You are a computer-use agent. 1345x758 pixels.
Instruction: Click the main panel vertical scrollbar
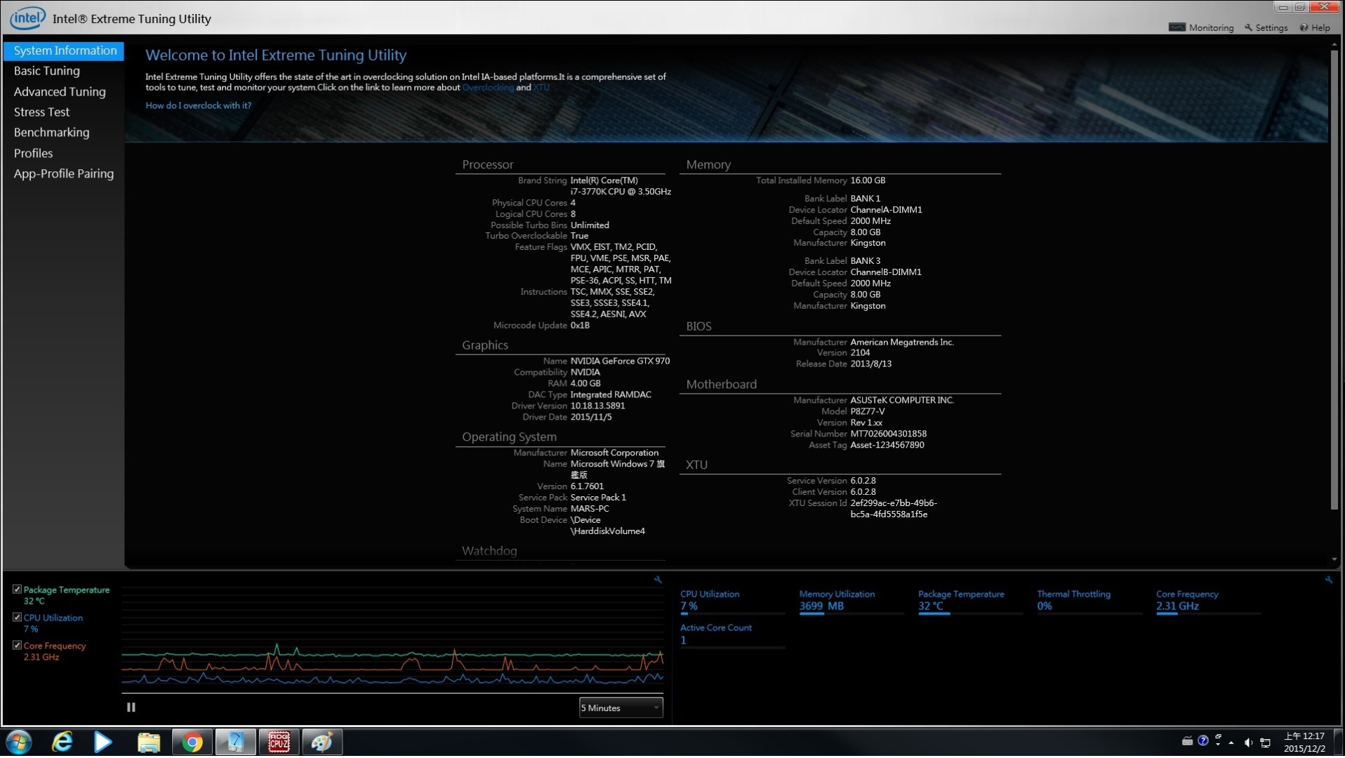coord(1334,279)
